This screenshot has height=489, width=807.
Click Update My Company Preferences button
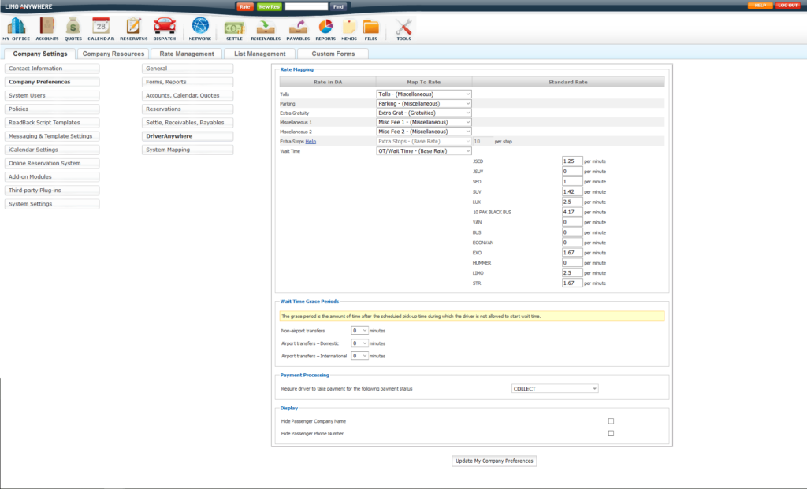494,461
